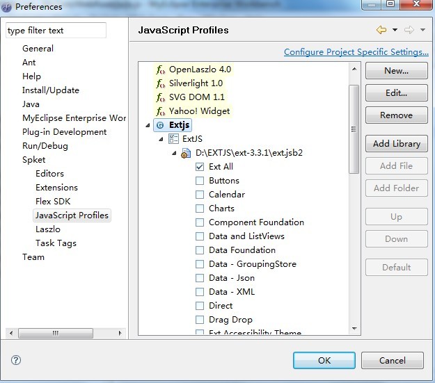This screenshot has height=383, width=435.
Task: Tick the Data Foundation checkbox
Action: click(200, 250)
